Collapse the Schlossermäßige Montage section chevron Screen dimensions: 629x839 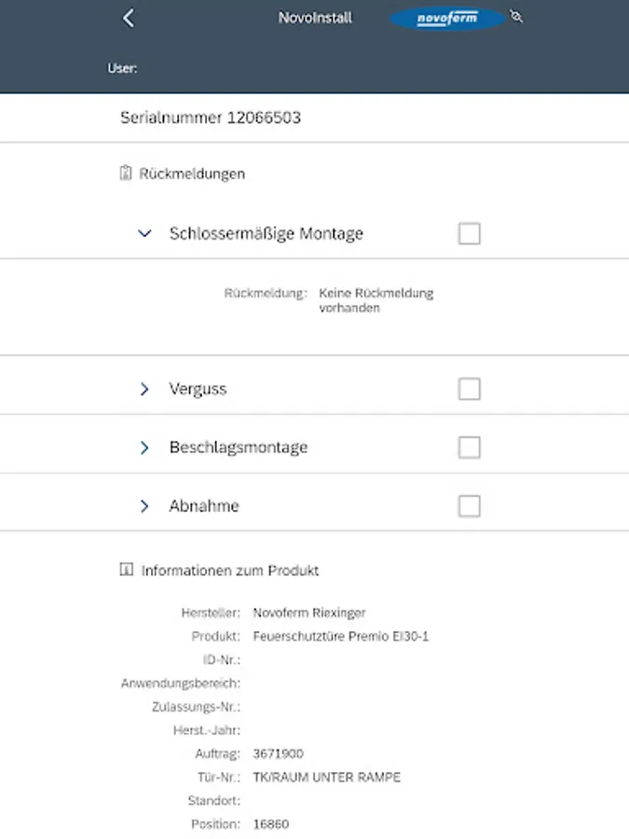point(144,234)
